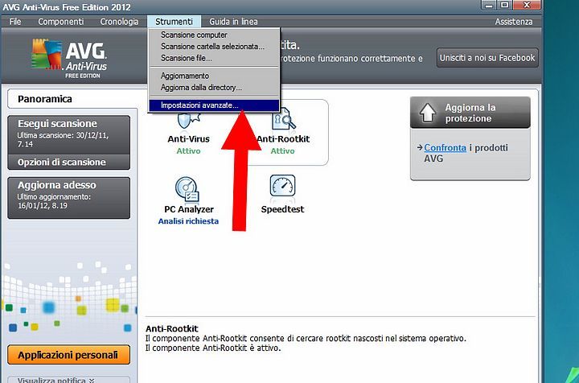Open the Anti-Rootkit component icon
The width and height of the screenshot is (579, 383).
coord(283,118)
